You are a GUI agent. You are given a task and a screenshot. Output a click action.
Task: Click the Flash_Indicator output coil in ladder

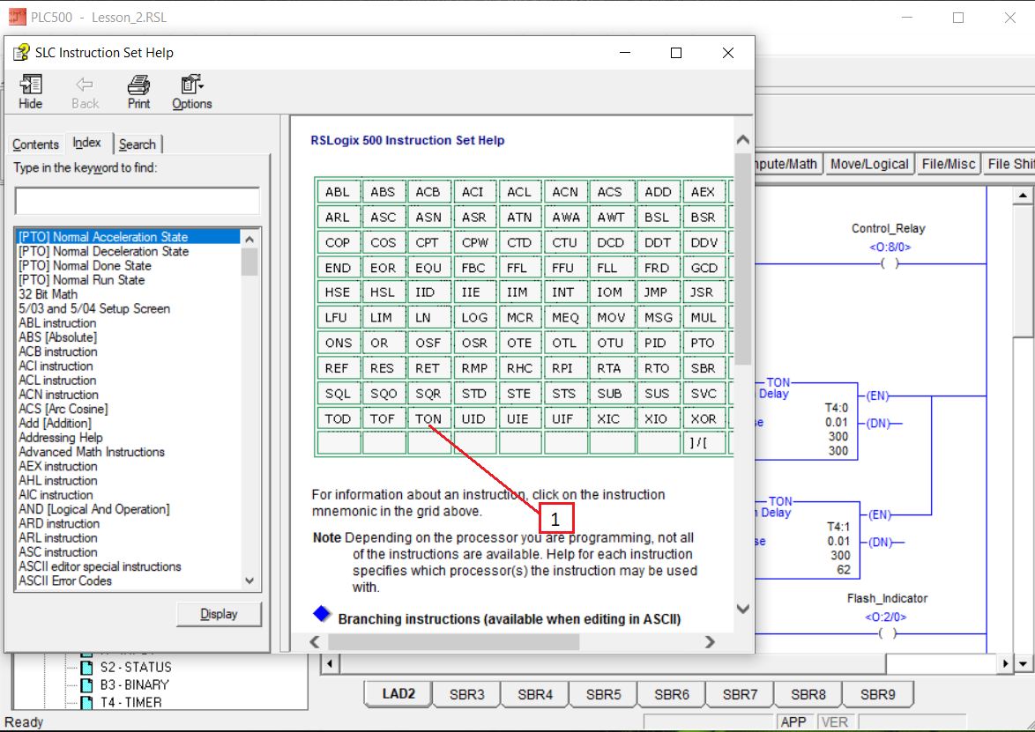tap(888, 633)
